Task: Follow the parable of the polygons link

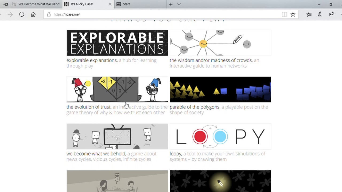Action: [x=195, y=107]
